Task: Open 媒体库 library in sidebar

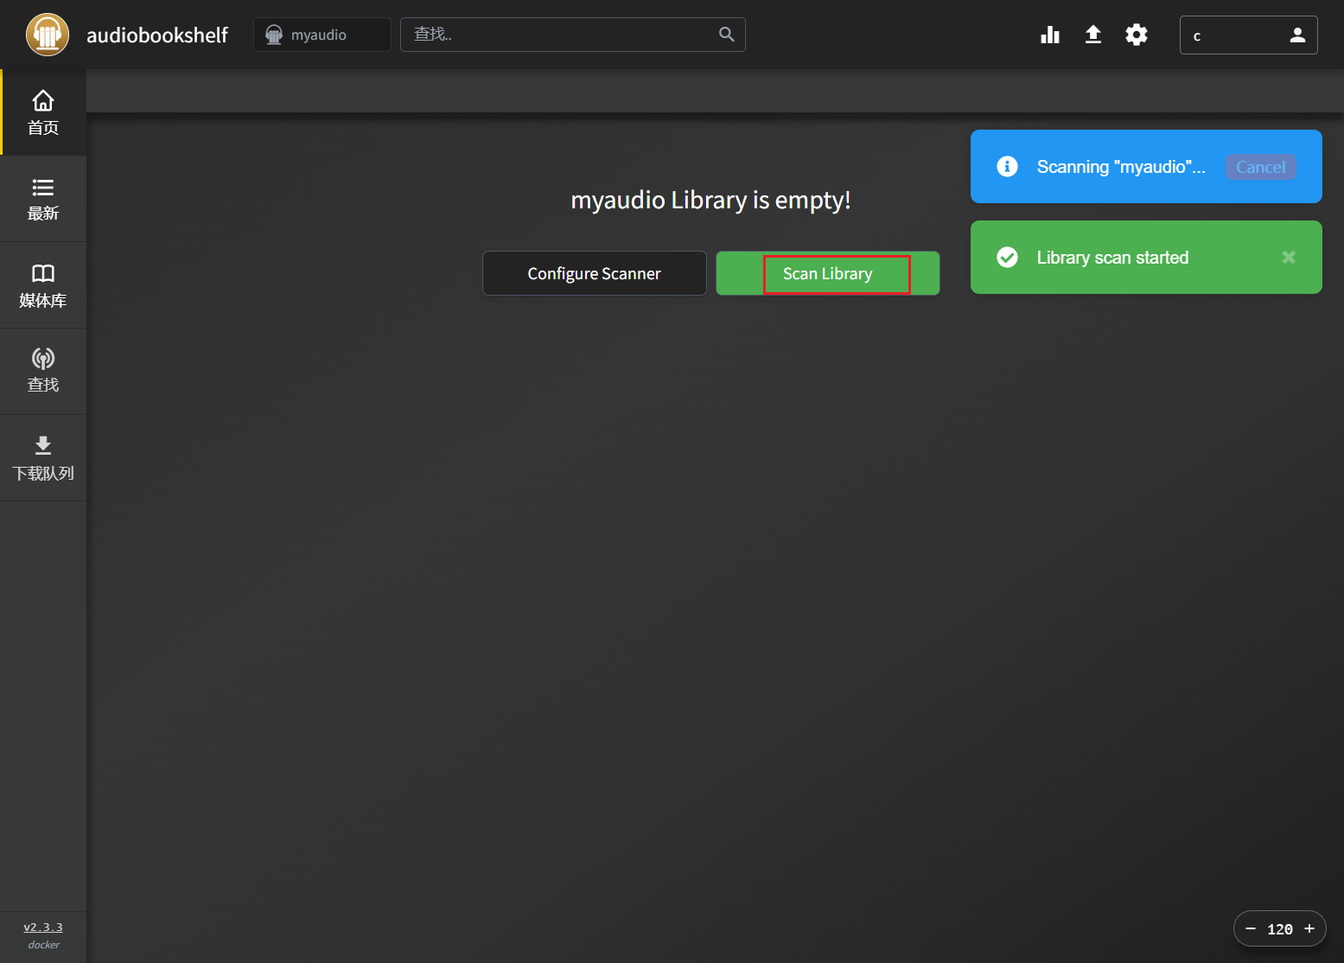Action: click(x=43, y=285)
